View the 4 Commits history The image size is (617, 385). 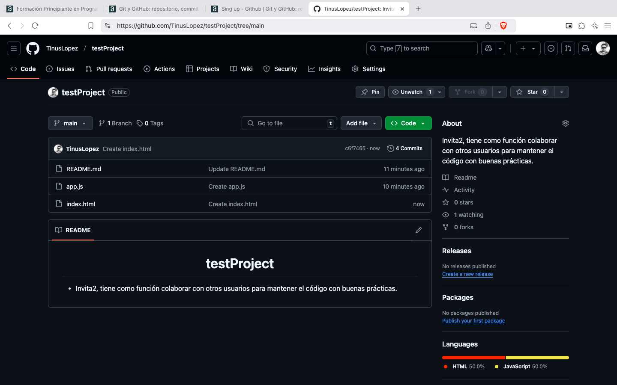[405, 148]
